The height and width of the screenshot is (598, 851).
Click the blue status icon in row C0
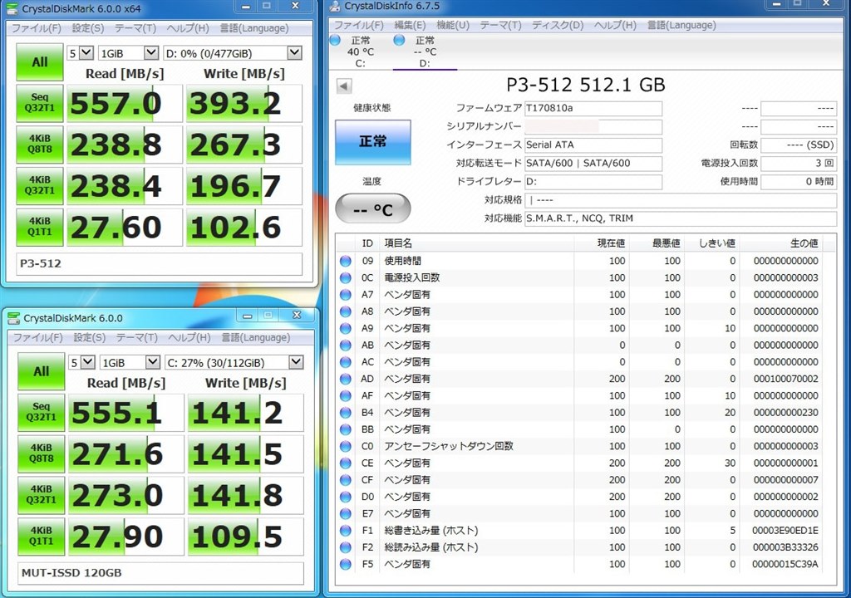(x=345, y=446)
